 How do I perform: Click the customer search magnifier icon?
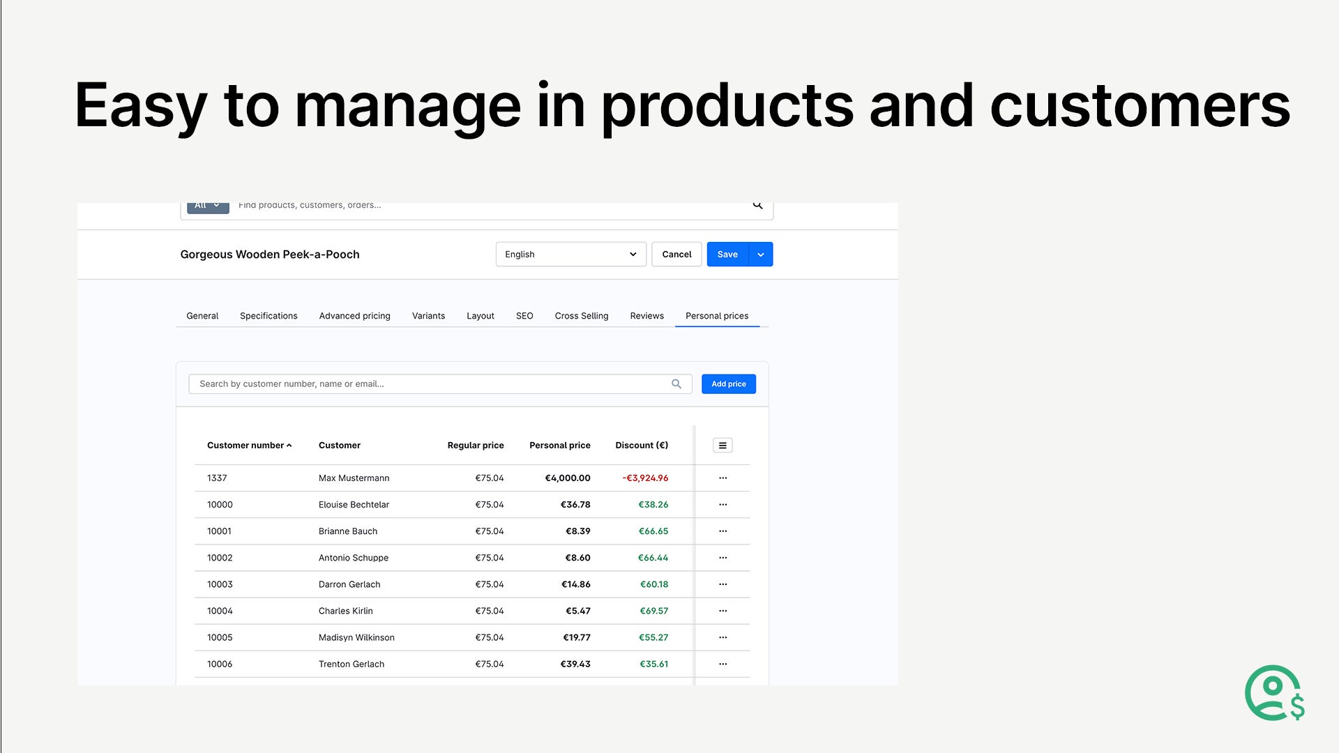[676, 384]
